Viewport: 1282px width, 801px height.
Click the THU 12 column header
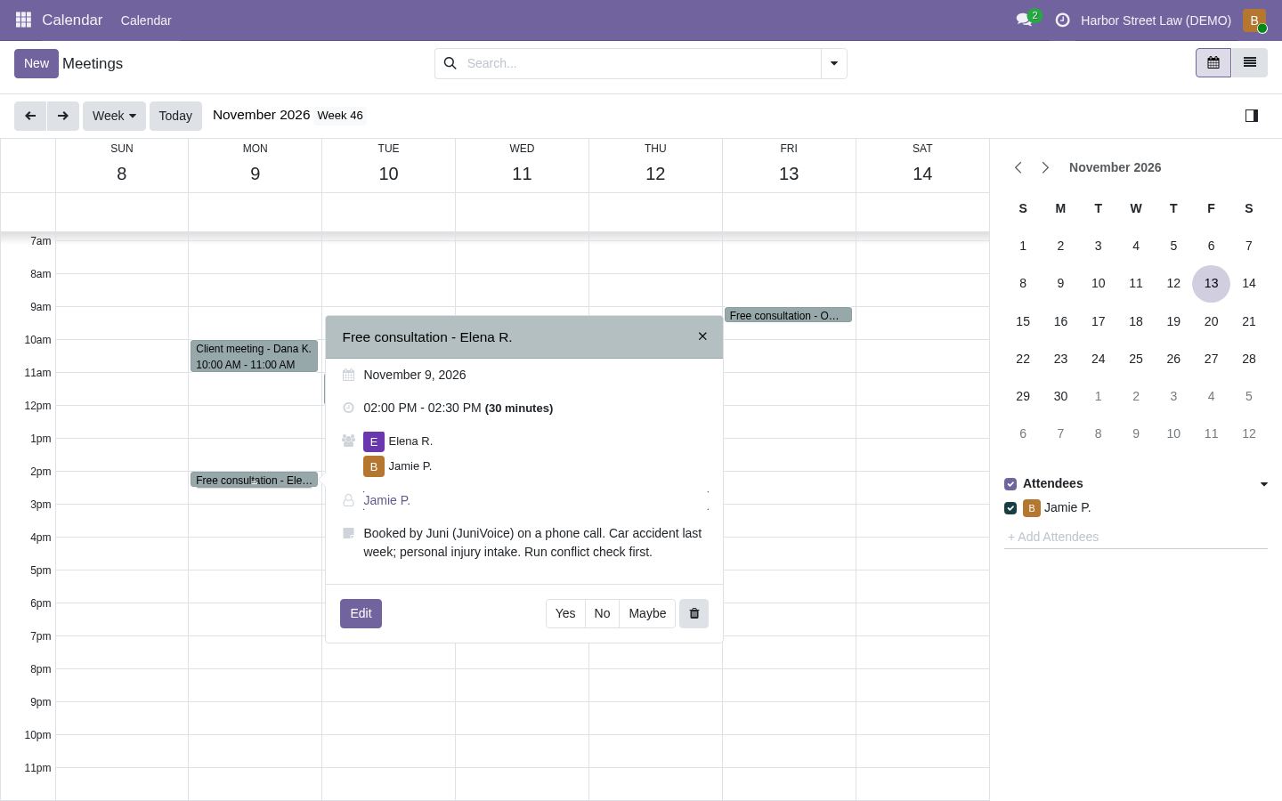pyautogui.click(x=655, y=165)
